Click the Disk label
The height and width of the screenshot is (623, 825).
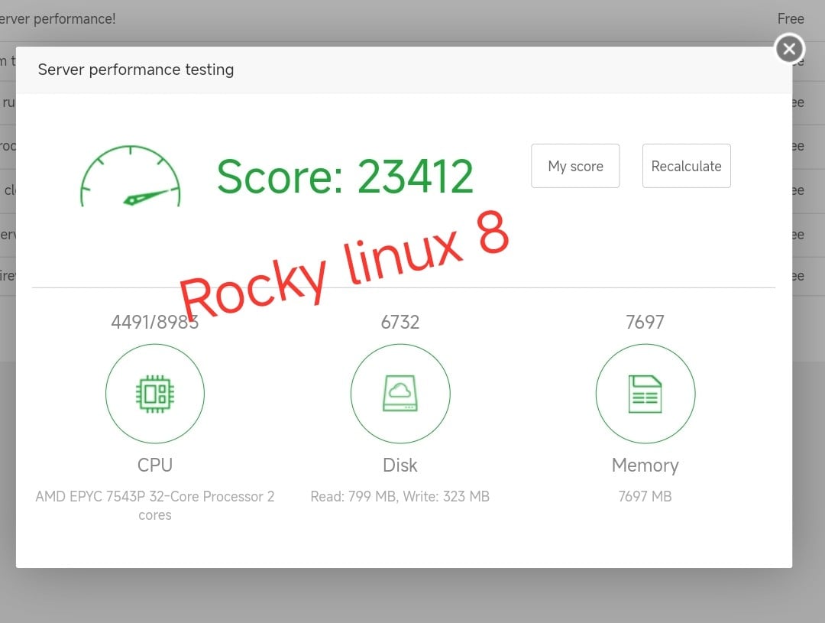pos(400,465)
